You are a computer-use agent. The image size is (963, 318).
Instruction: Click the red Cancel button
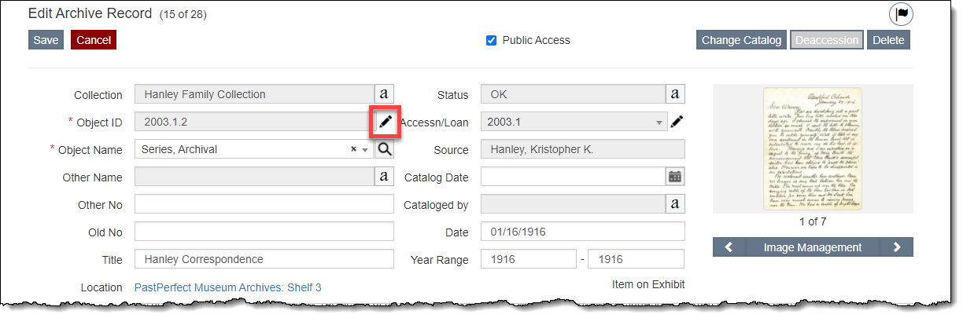tap(94, 40)
